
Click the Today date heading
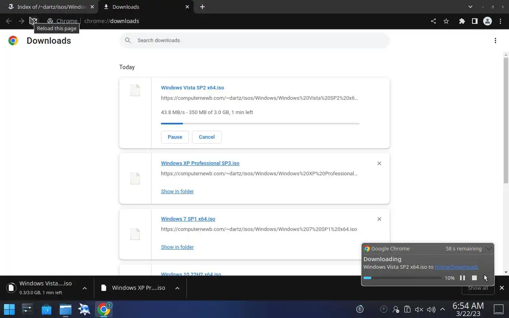point(127,67)
